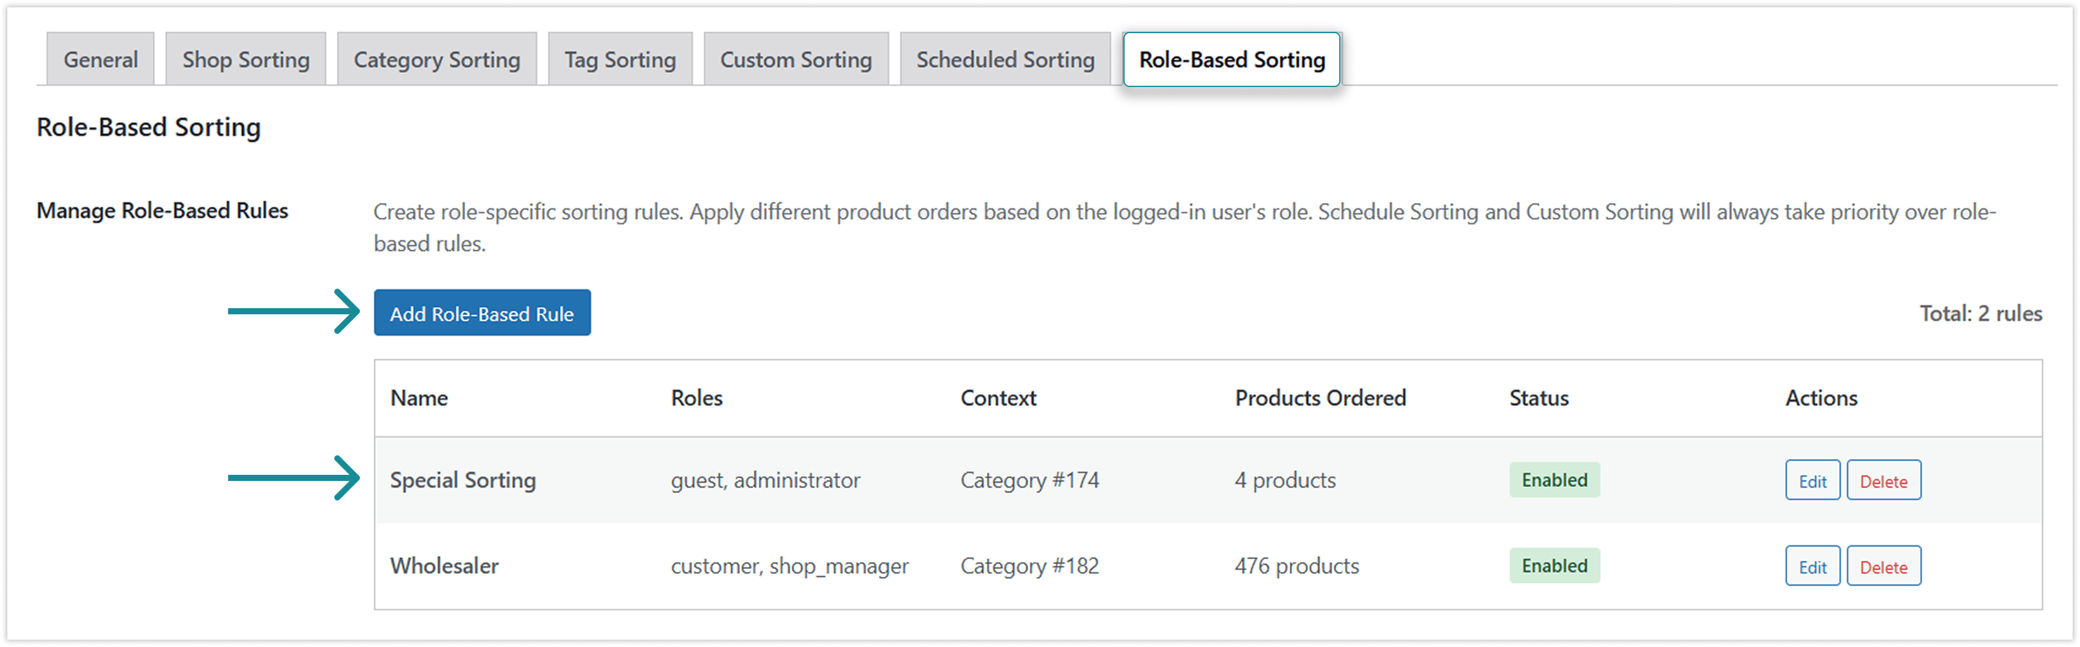Select the Tag Sorting tab
This screenshot has width=2080, height=647.
(620, 59)
